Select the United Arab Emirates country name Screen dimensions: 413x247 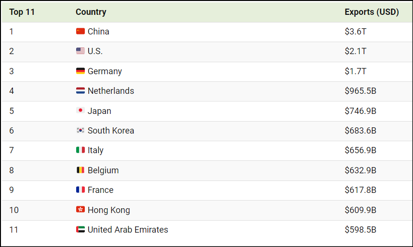128,230
